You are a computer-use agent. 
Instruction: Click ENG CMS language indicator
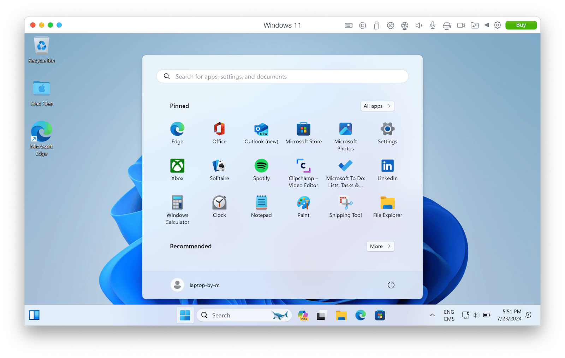pos(449,315)
